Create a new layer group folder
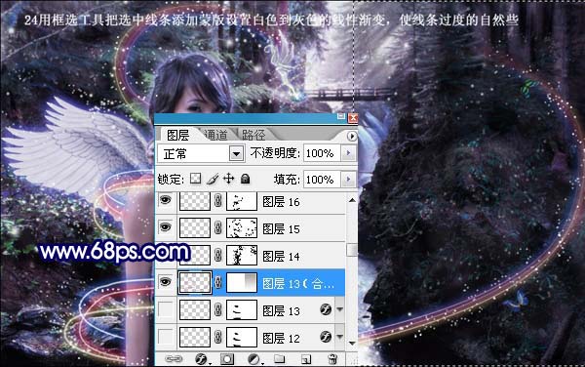Image resolution: width=585 pixels, height=367 pixels. tap(279, 359)
